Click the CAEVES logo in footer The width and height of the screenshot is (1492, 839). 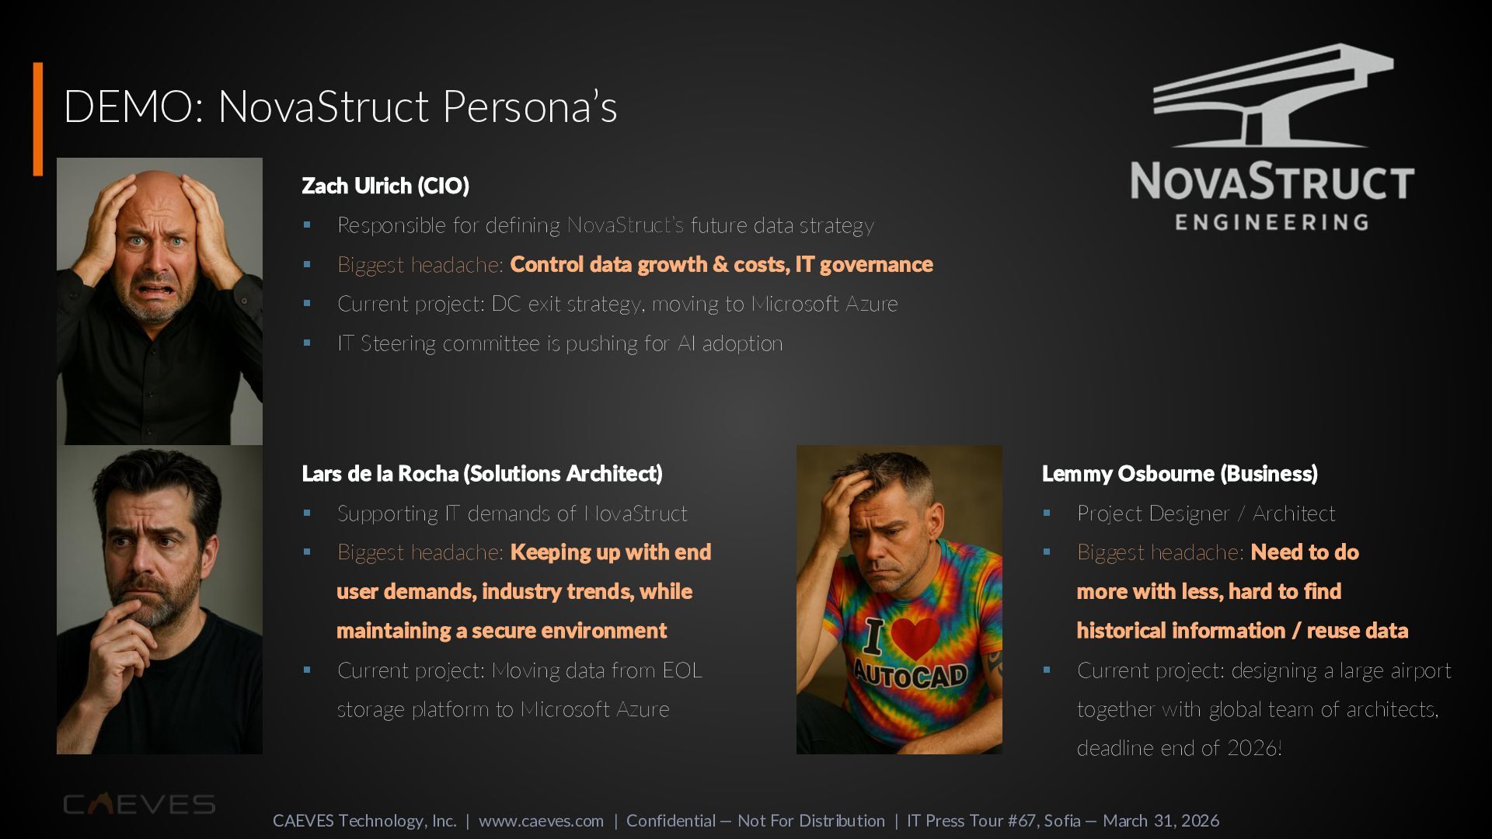point(139,804)
